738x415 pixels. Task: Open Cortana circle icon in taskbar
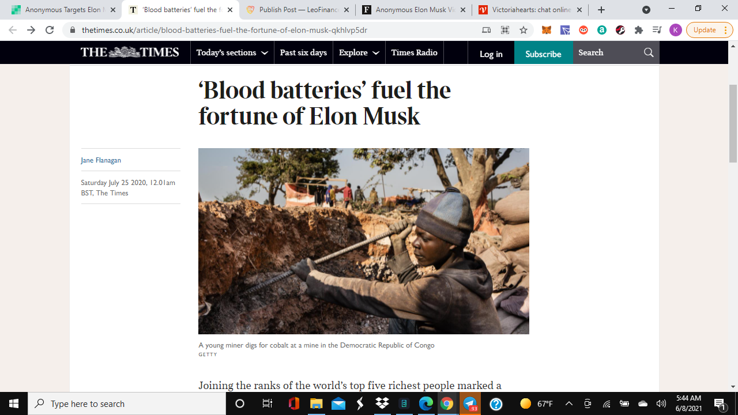240,403
